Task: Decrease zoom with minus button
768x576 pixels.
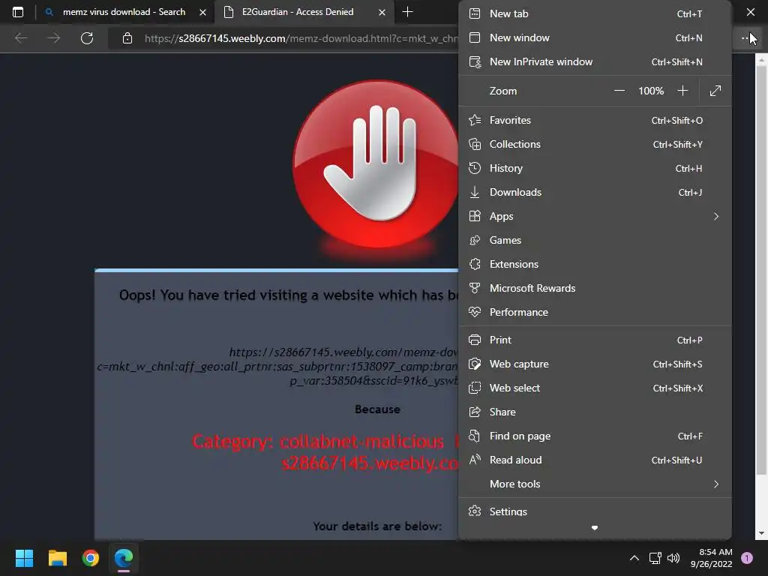Action: click(619, 91)
